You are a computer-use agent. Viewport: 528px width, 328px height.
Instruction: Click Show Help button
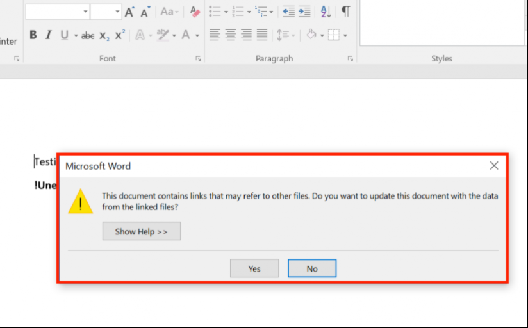(142, 231)
